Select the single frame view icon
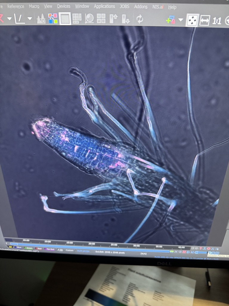 [65, 19]
